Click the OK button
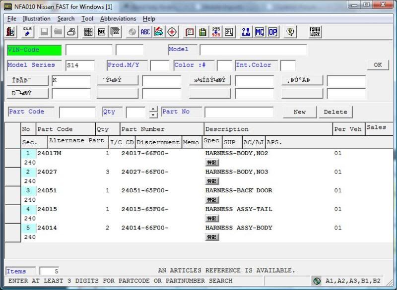397x290 pixels. tap(378, 65)
